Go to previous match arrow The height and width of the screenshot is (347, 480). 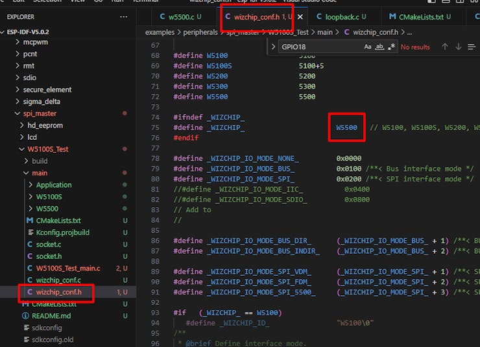tap(444, 47)
